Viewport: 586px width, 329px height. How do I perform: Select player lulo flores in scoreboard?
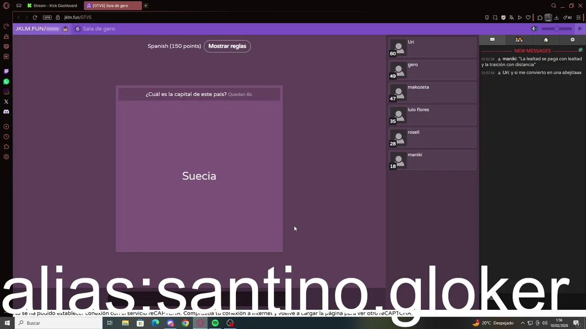click(x=433, y=115)
